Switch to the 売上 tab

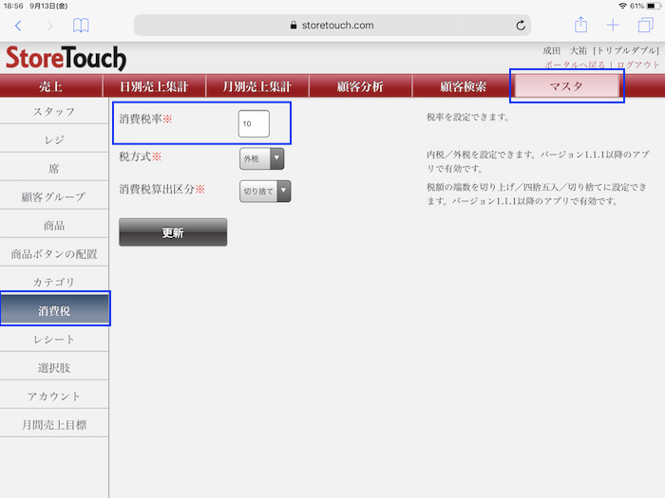tap(51, 87)
